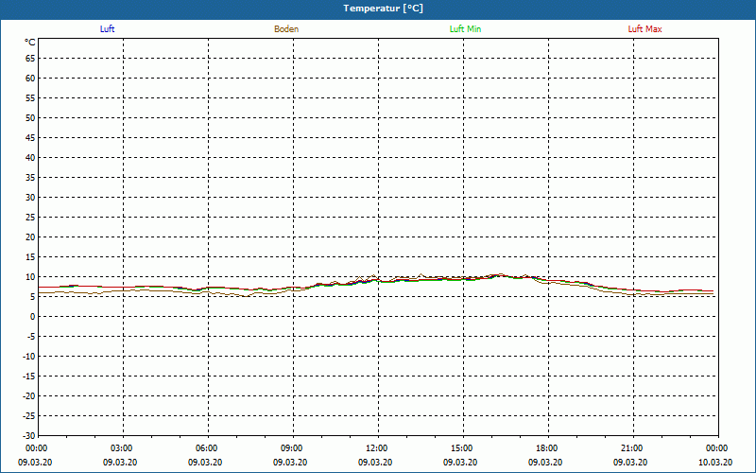Click the 65 y-axis label
Viewport: 756px width, 473px height.
30,59
